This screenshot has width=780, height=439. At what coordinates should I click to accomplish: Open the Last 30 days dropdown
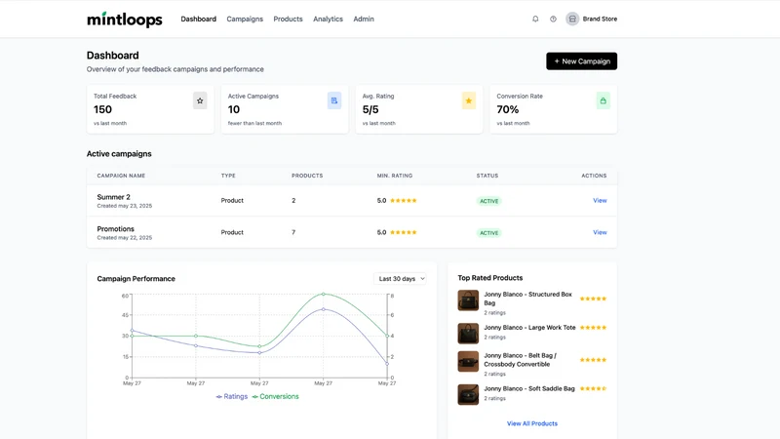(401, 279)
